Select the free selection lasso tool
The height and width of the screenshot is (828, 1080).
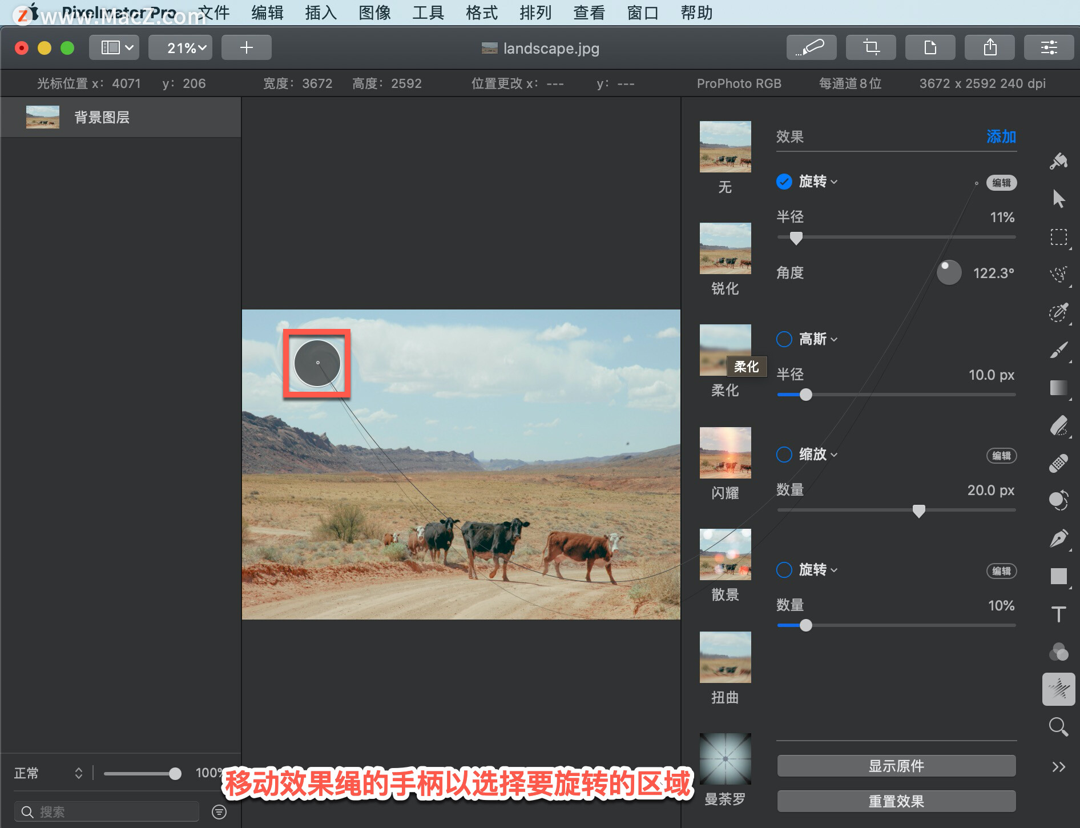coord(1059,275)
